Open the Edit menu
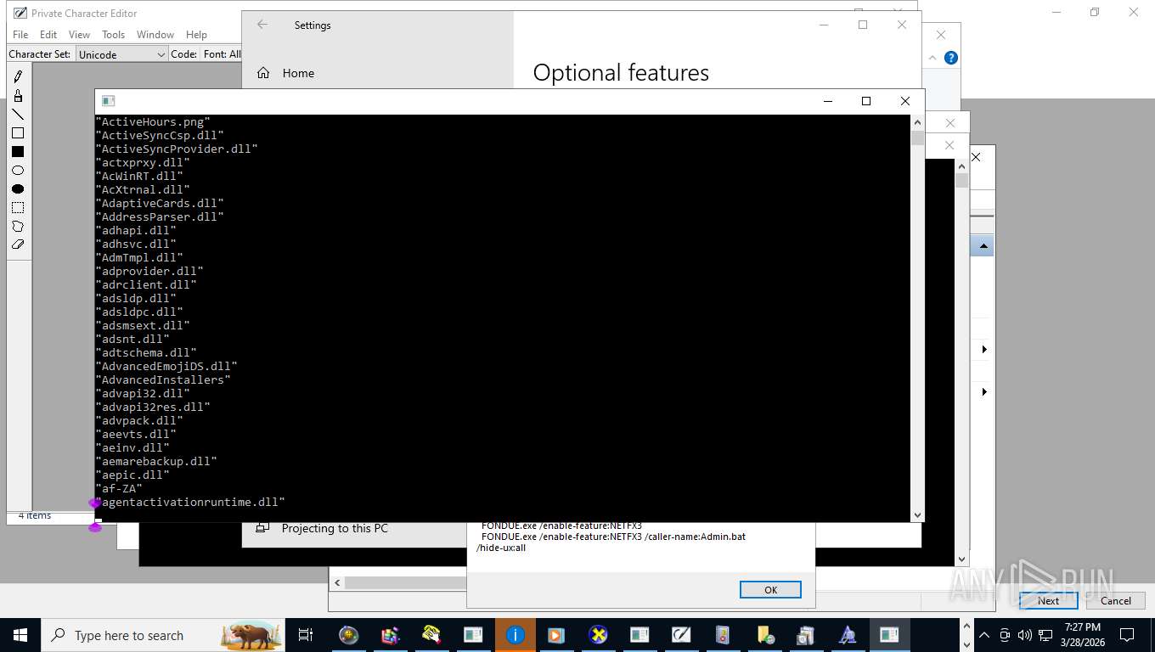This screenshot has width=1155, height=652. [x=48, y=35]
